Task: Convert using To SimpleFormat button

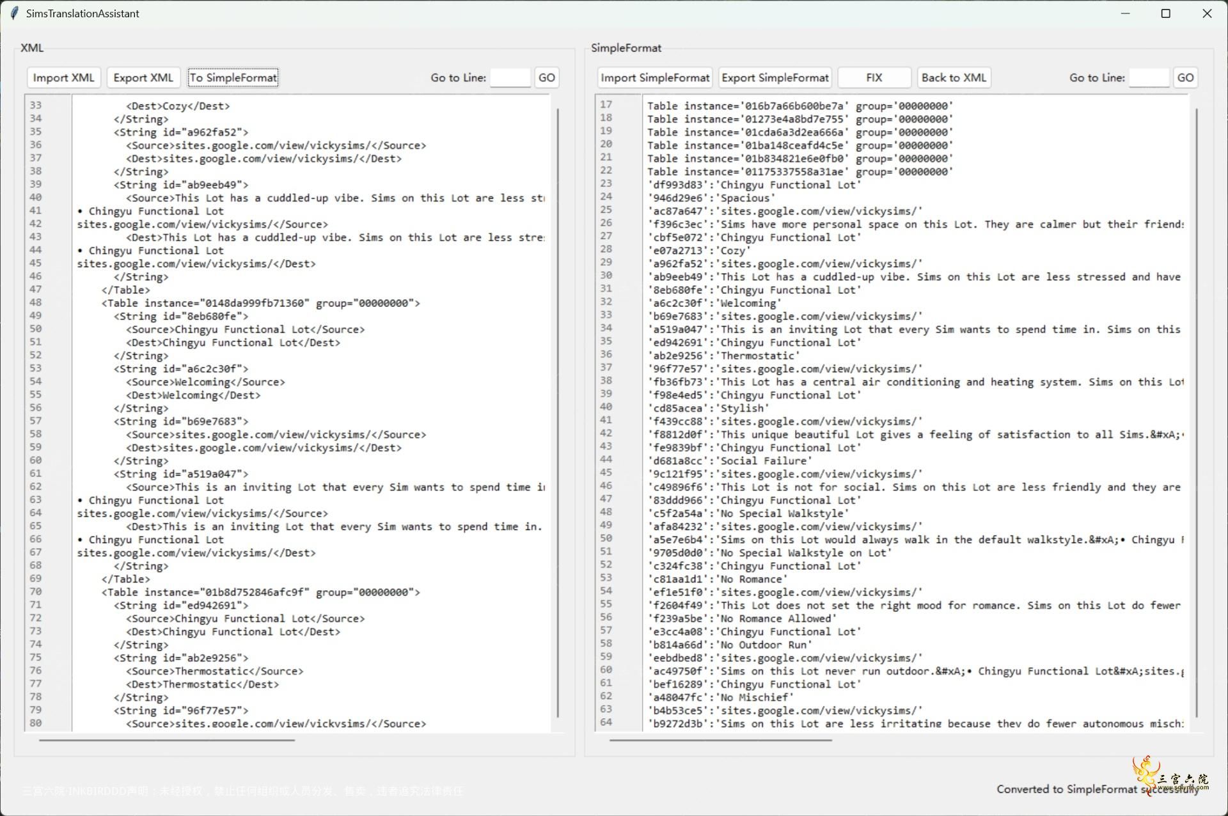Action: pyautogui.click(x=233, y=77)
